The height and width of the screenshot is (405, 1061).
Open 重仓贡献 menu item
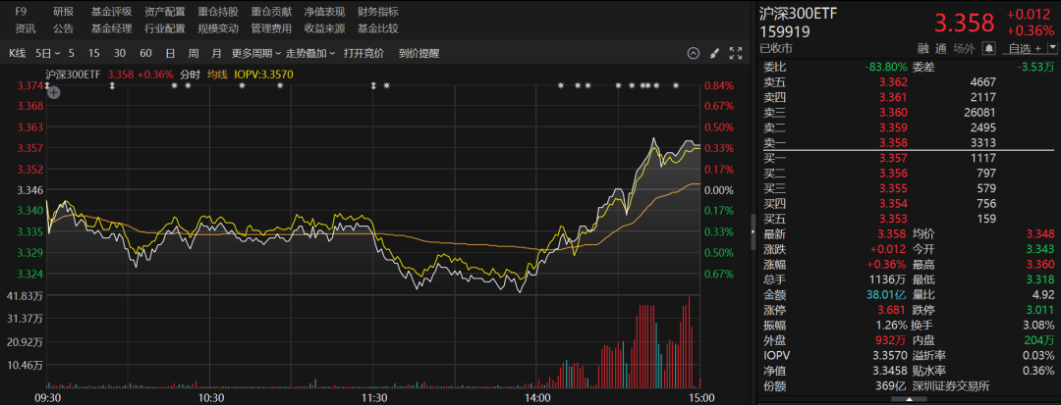click(x=271, y=12)
